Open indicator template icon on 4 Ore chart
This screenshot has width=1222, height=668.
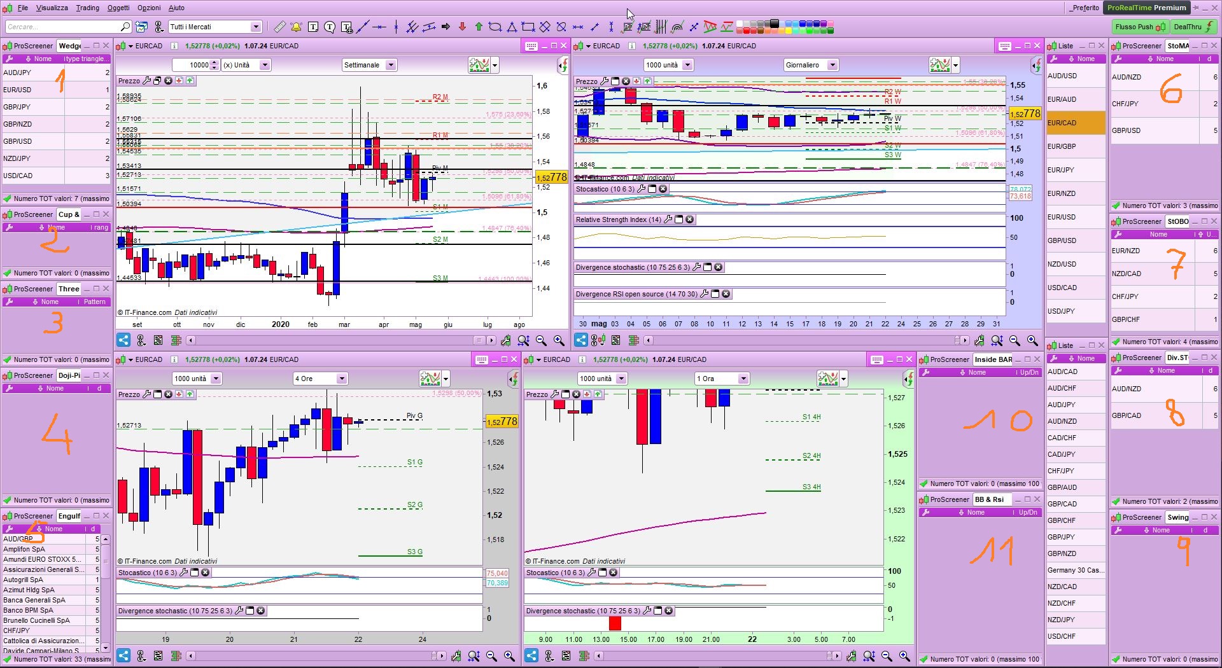[430, 379]
